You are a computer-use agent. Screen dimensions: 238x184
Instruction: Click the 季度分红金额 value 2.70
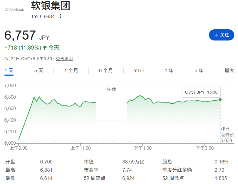coord(219,170)
